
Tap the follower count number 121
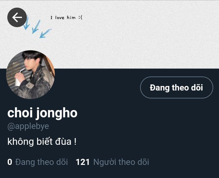click(83, 162)
